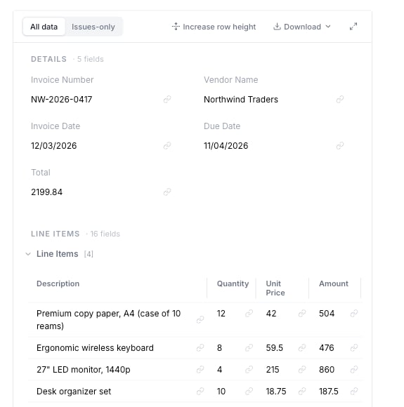Click the Vendor Name value Northwind Traders

point(241,100)
